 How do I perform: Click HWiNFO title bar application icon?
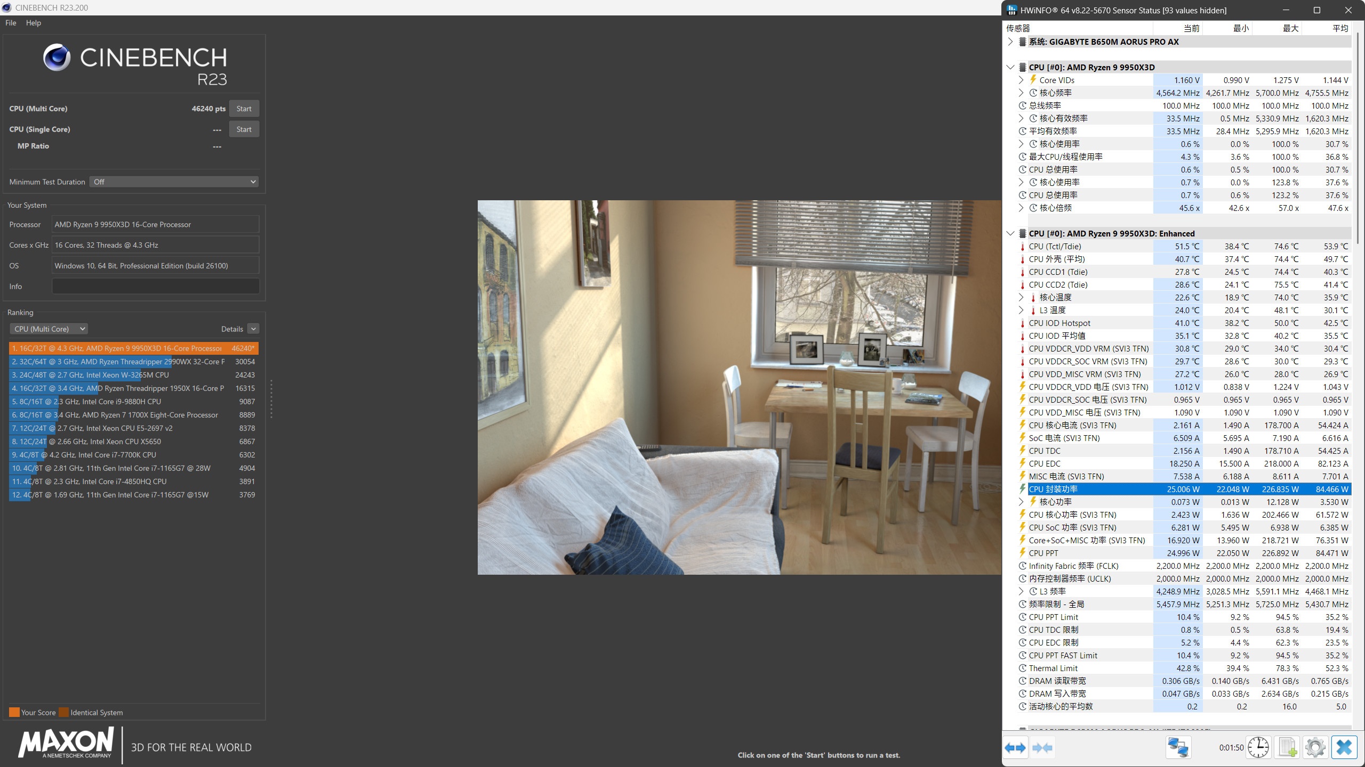tap(1011, 10)
